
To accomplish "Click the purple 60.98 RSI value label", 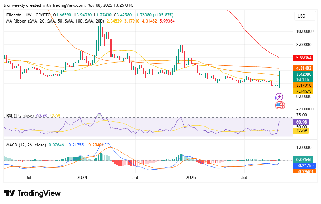I will coord(301,122).
